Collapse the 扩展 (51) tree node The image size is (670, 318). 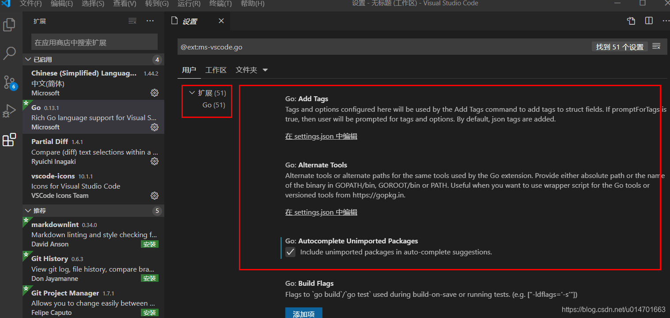click(x=192, y=93)
